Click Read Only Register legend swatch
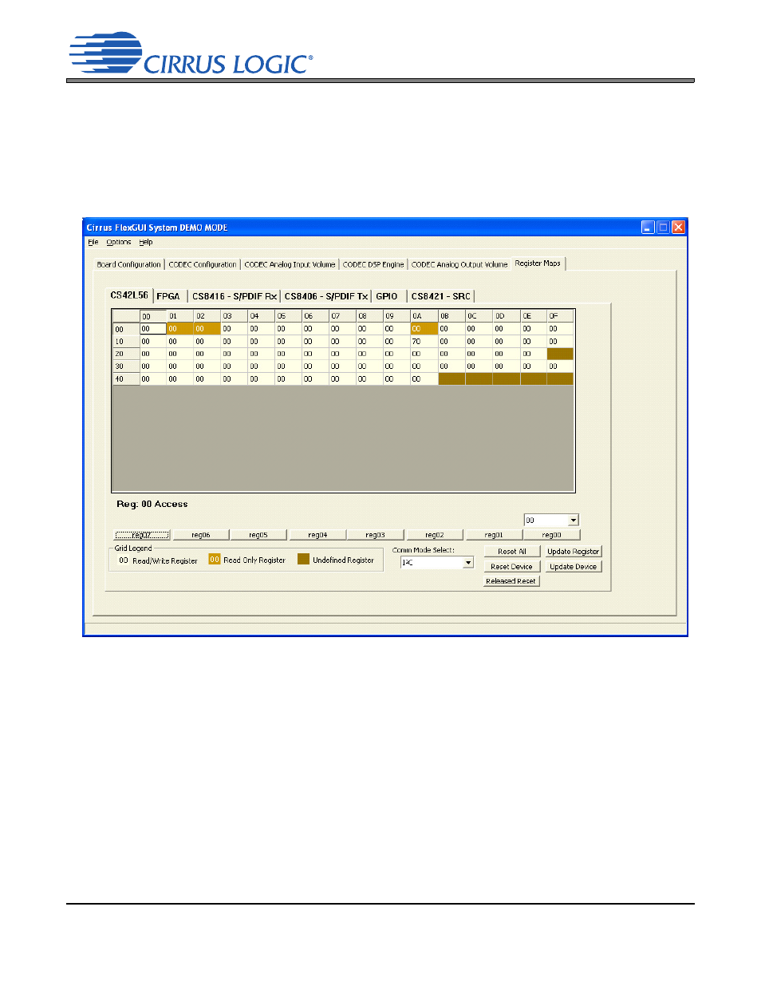Image resolution: width=761 pixels, height=986 pixels. click(215, 560)
